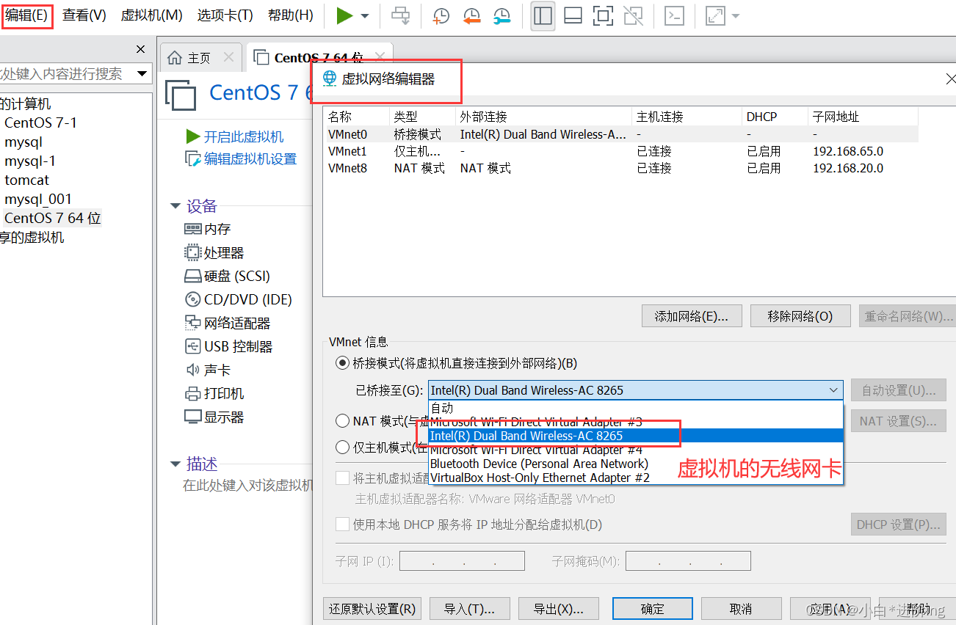Viewport: 956px width, 625px height.
Task: Click 添加网络(E)... button
Action: click(x=692, y=316)
